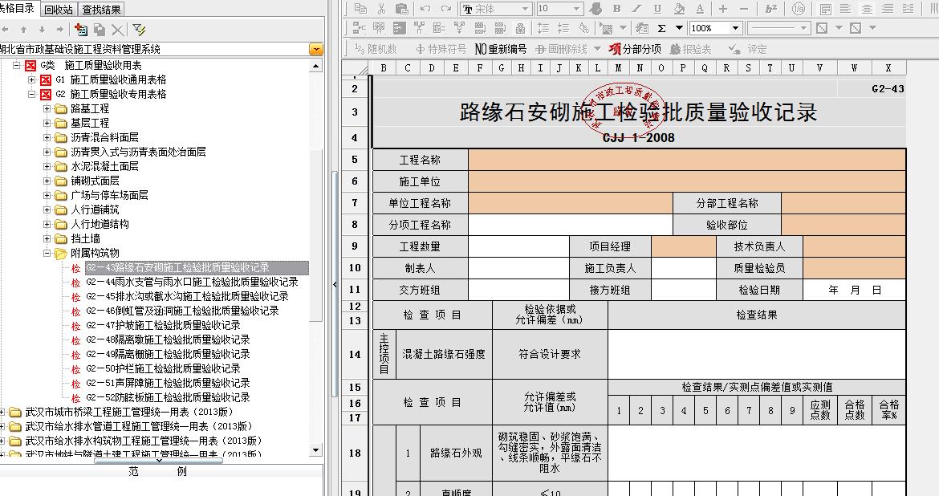Image resolution: width=939 pixels, height=496 pixels.
Task: Click the sum Σ icon
Action: [663, 28]
